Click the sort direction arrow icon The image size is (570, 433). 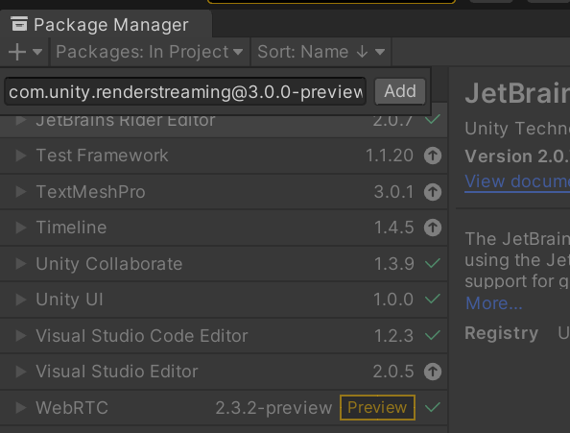click(x=362, y=52)
